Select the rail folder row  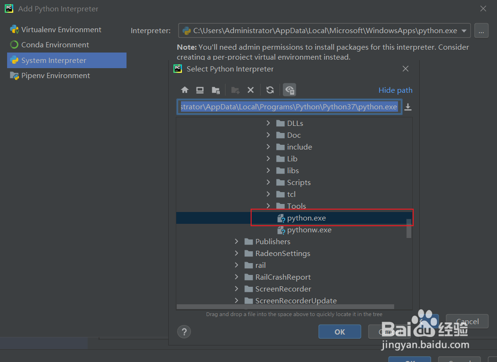(294, 265)
